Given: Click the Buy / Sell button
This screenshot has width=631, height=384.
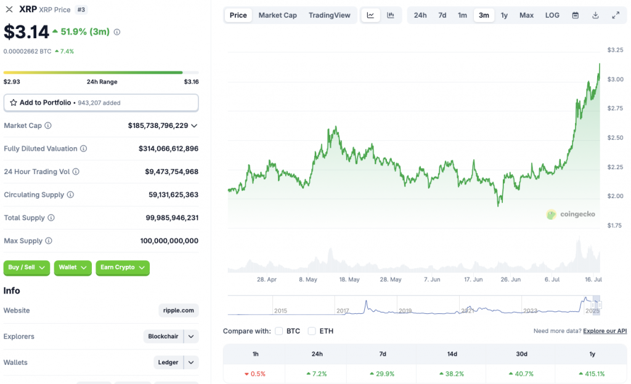Looking at the screenshot, I should (x=26, y=268).
